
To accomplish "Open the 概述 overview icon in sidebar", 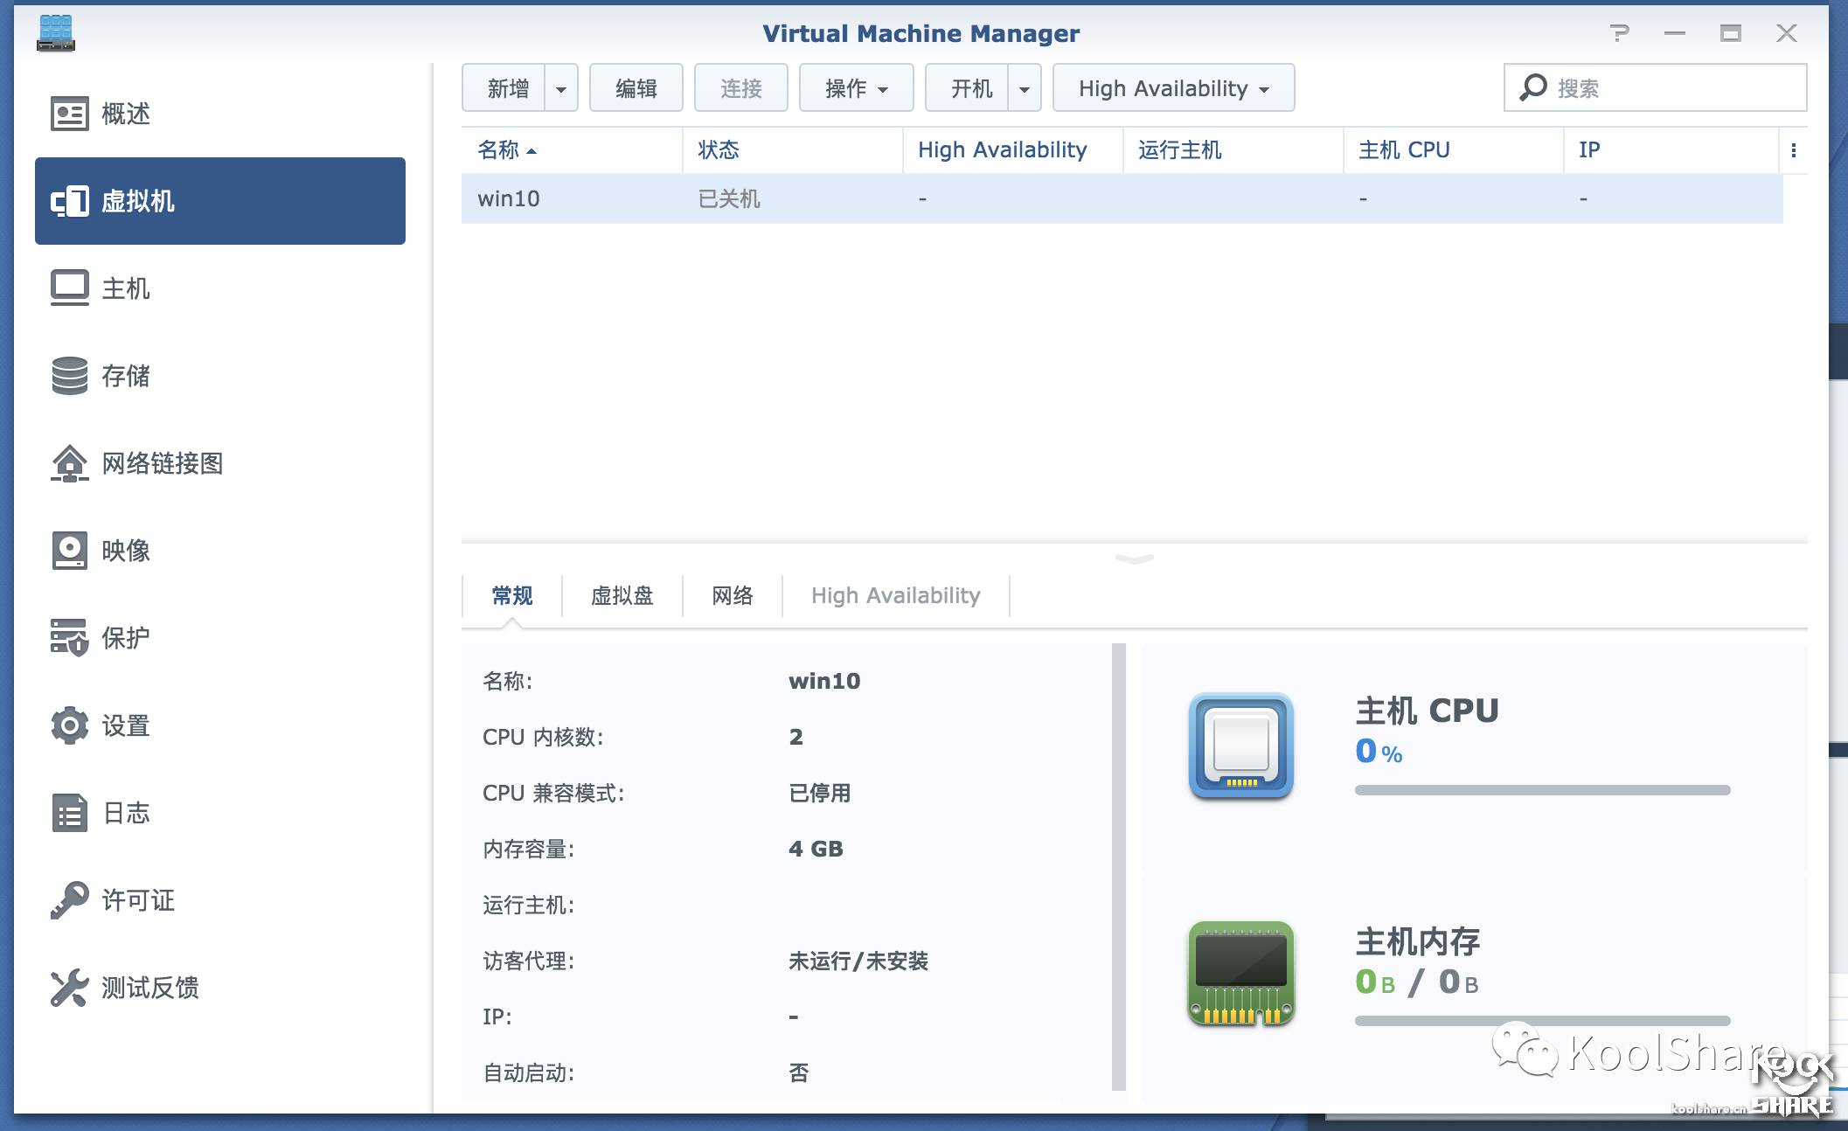I will coord(69,114).
